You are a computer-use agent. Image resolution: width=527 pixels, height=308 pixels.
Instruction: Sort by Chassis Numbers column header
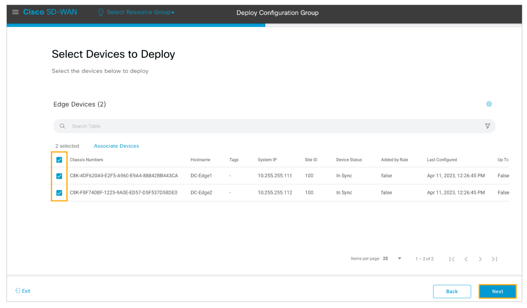click(86, 160)
